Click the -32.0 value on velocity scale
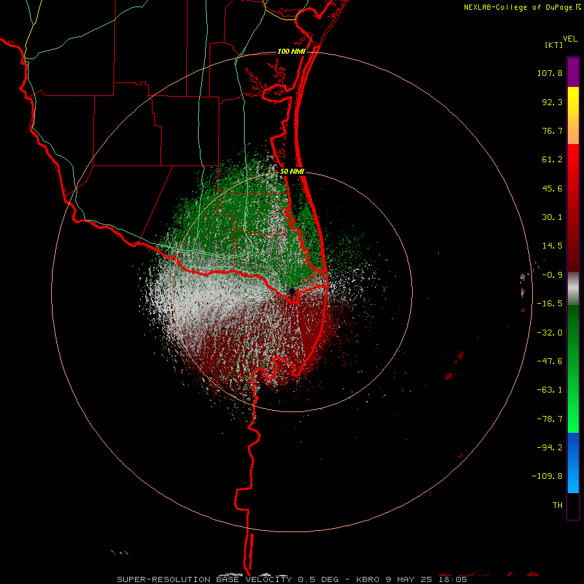584x584 pixels. click(550, 333)
